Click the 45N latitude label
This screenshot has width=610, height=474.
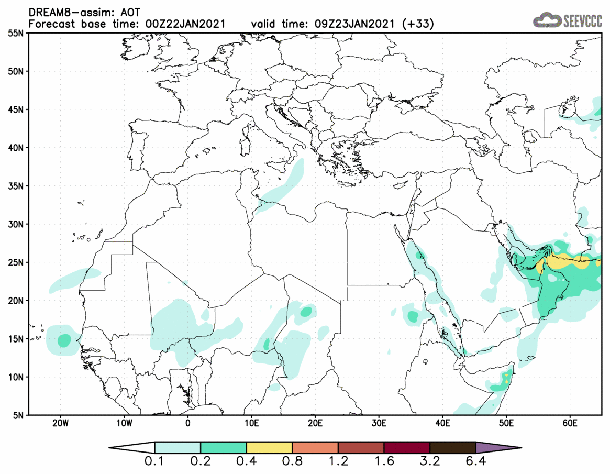[16, 109]
